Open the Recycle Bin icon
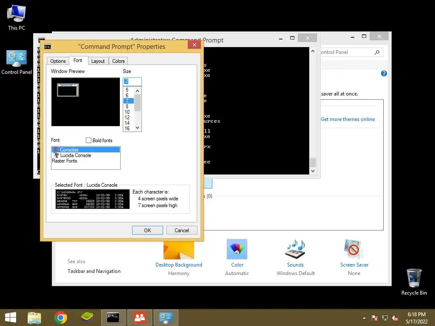435x326 pixels. coord(414,282)
